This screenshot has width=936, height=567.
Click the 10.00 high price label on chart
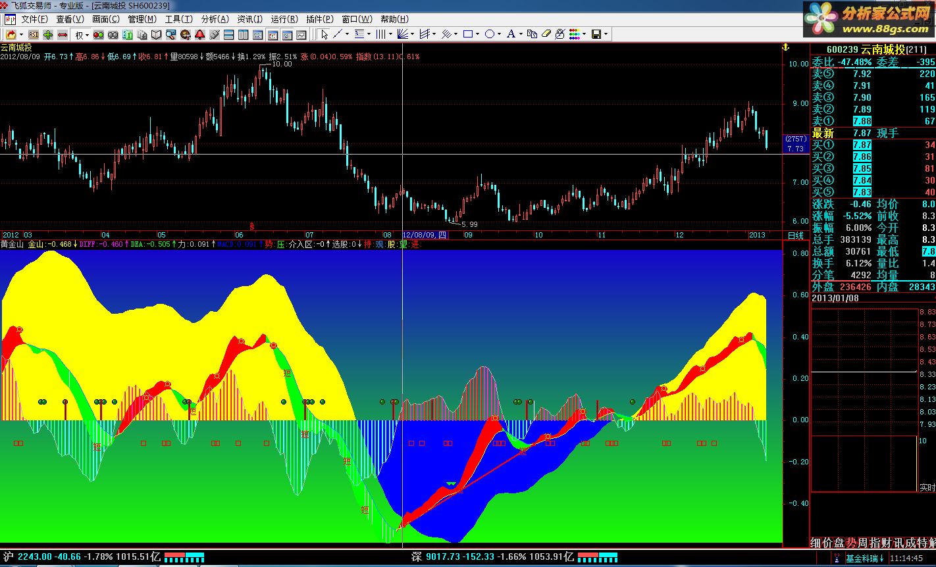[x=282, y=64]
